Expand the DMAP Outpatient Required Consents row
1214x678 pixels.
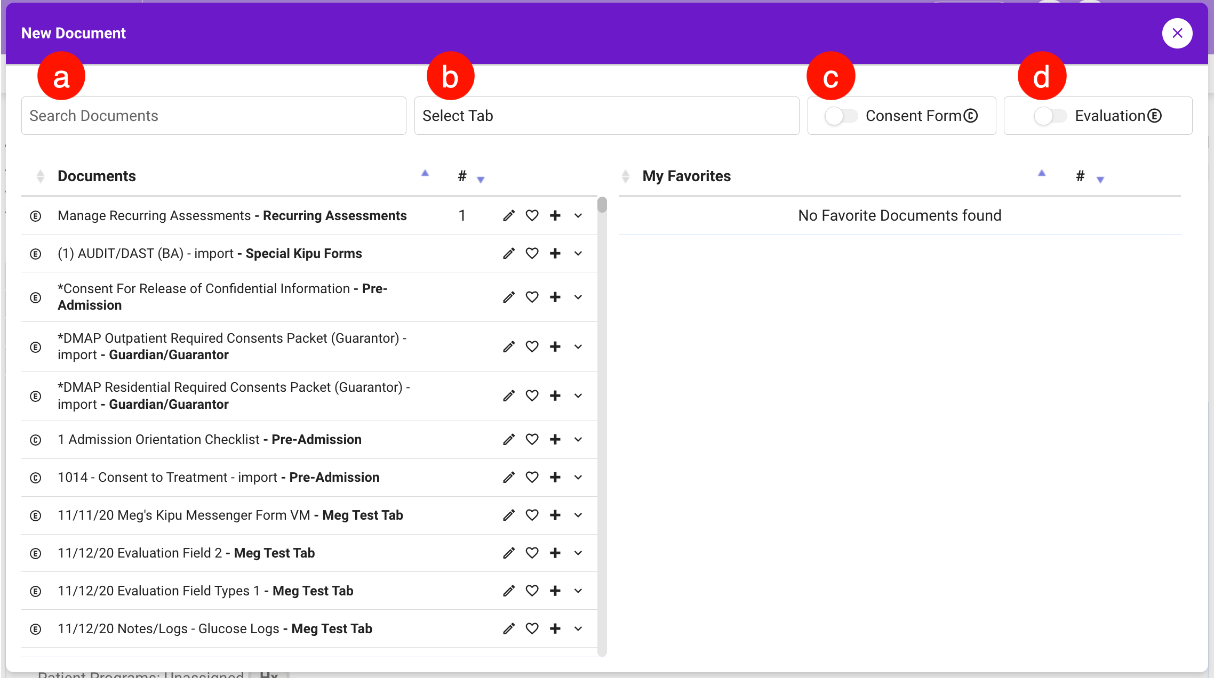coord(578,346)
